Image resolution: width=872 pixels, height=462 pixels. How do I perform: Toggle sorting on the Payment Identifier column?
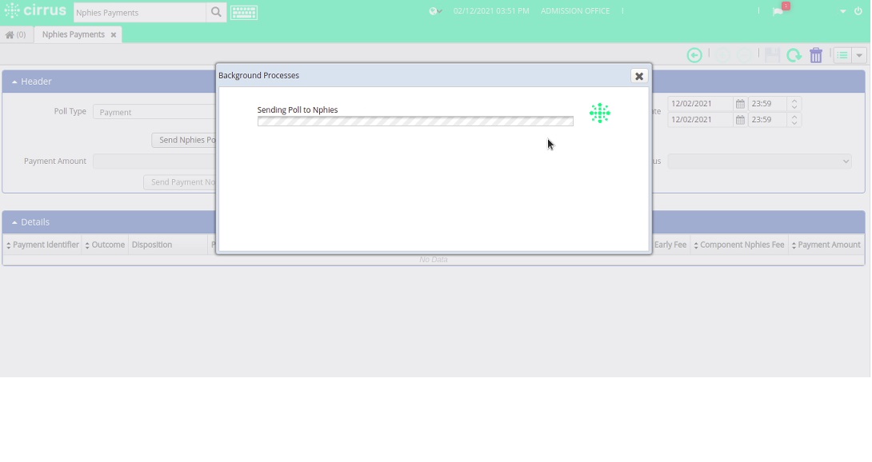click(x=8, y=245)
